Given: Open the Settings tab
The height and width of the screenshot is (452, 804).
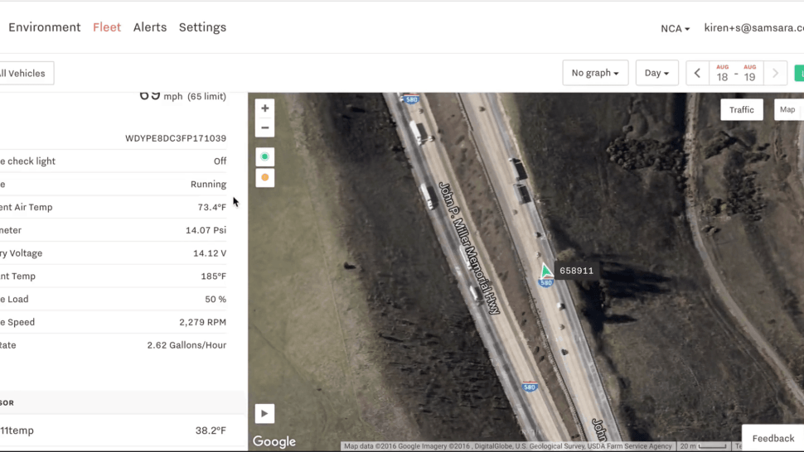Looking at the screenshot, I should [x=202, y=27].
